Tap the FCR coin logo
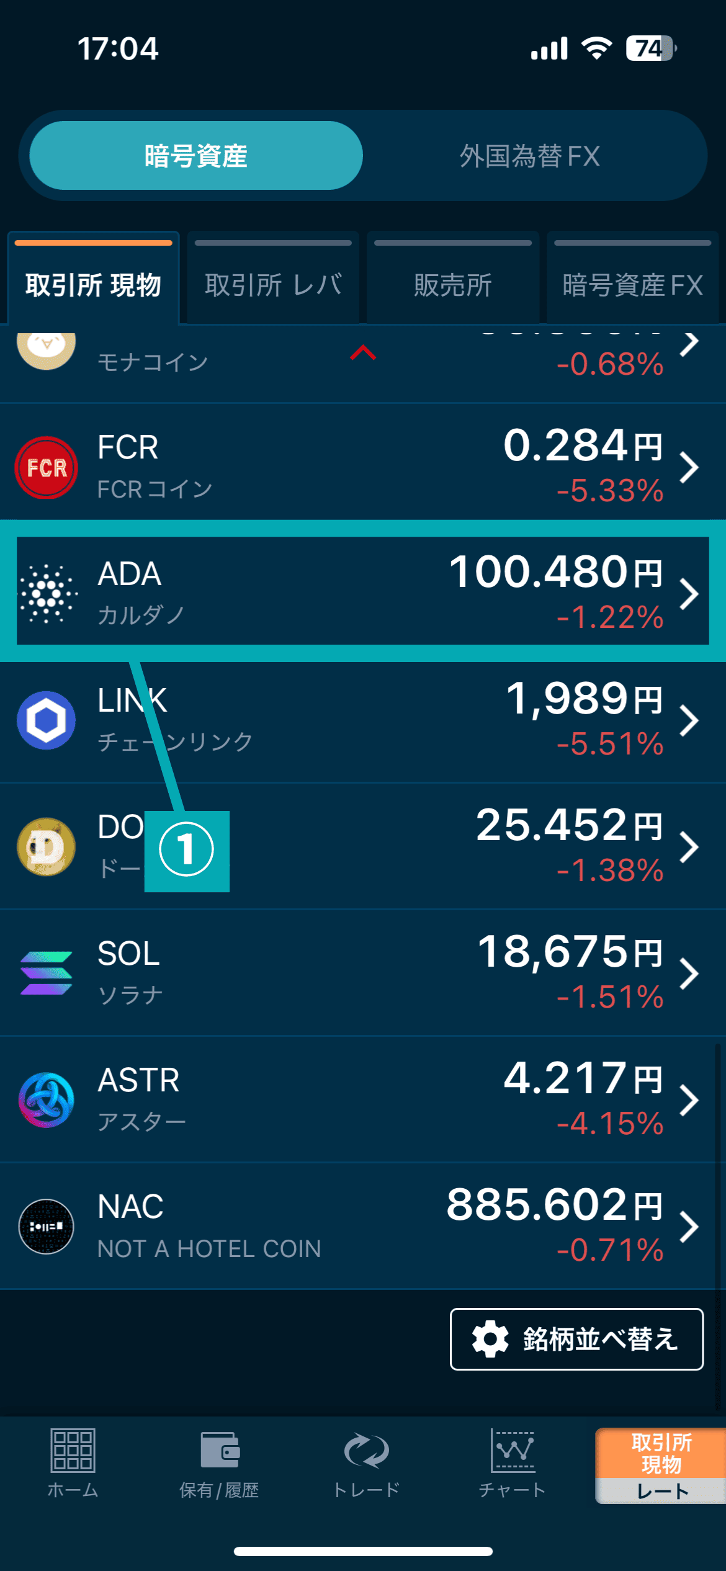The image size is (726, 1571). coord(47,467)
